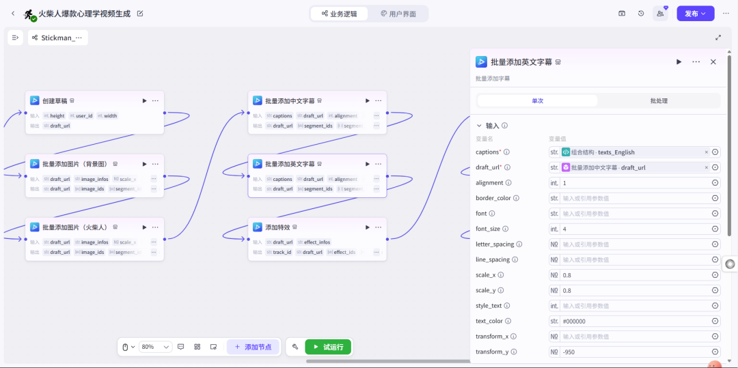Run the 批量添加英文字幕 node on the canvas
Screen dimensions: 738x368
[367, 164]
